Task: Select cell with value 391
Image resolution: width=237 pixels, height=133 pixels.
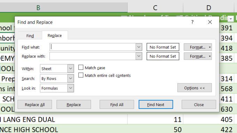Action: pos(227,28)
